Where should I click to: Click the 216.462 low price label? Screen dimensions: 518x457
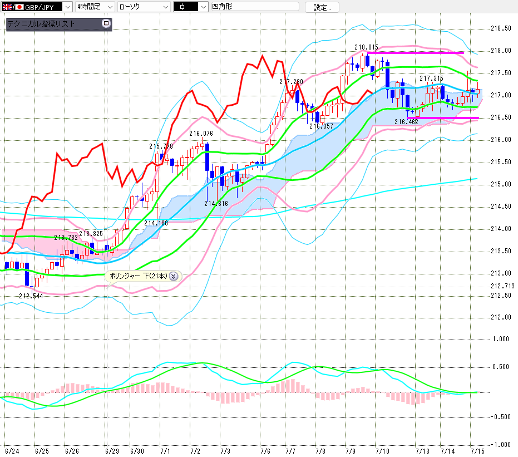tap(406, 122)
